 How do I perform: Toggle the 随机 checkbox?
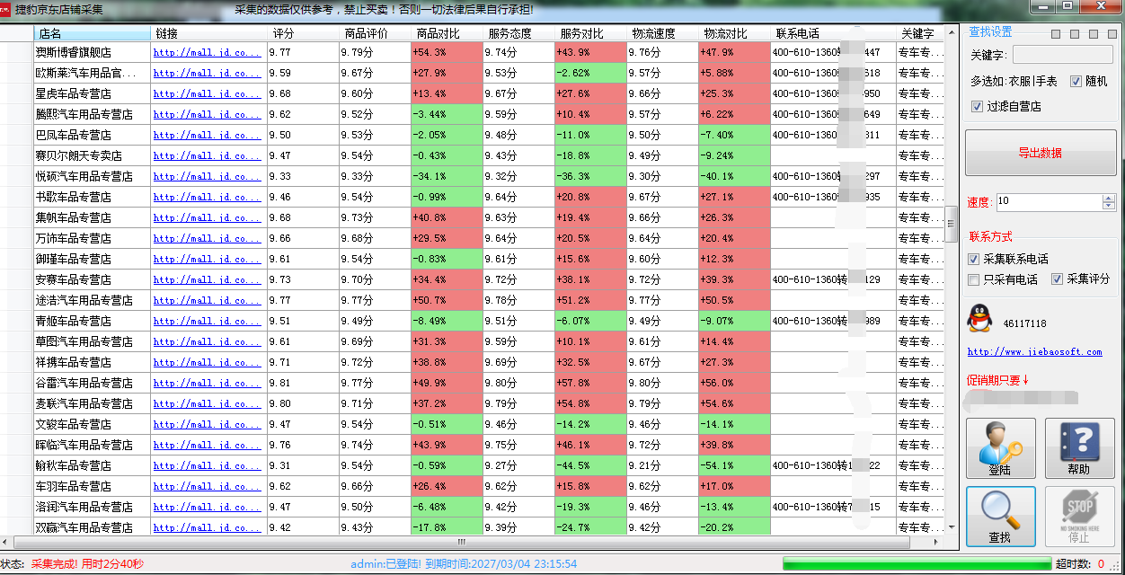click(x=1076, y=81)
